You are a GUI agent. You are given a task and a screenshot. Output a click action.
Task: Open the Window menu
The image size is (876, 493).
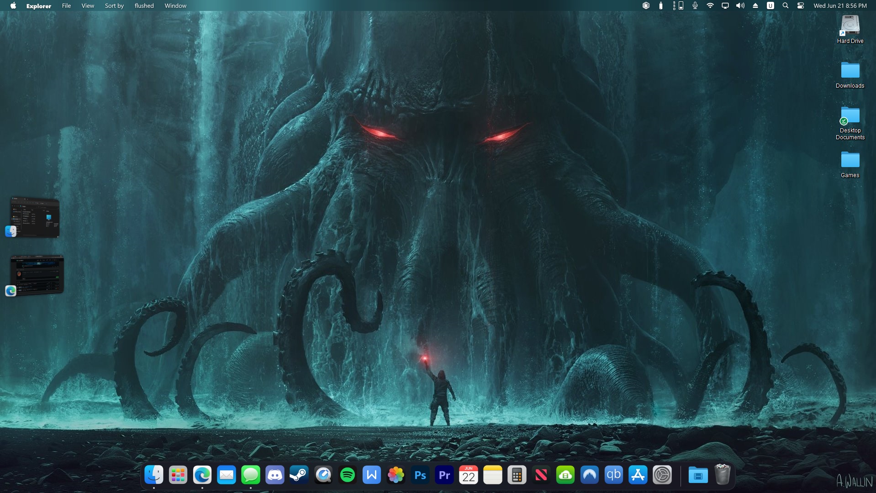coord(175,5)
